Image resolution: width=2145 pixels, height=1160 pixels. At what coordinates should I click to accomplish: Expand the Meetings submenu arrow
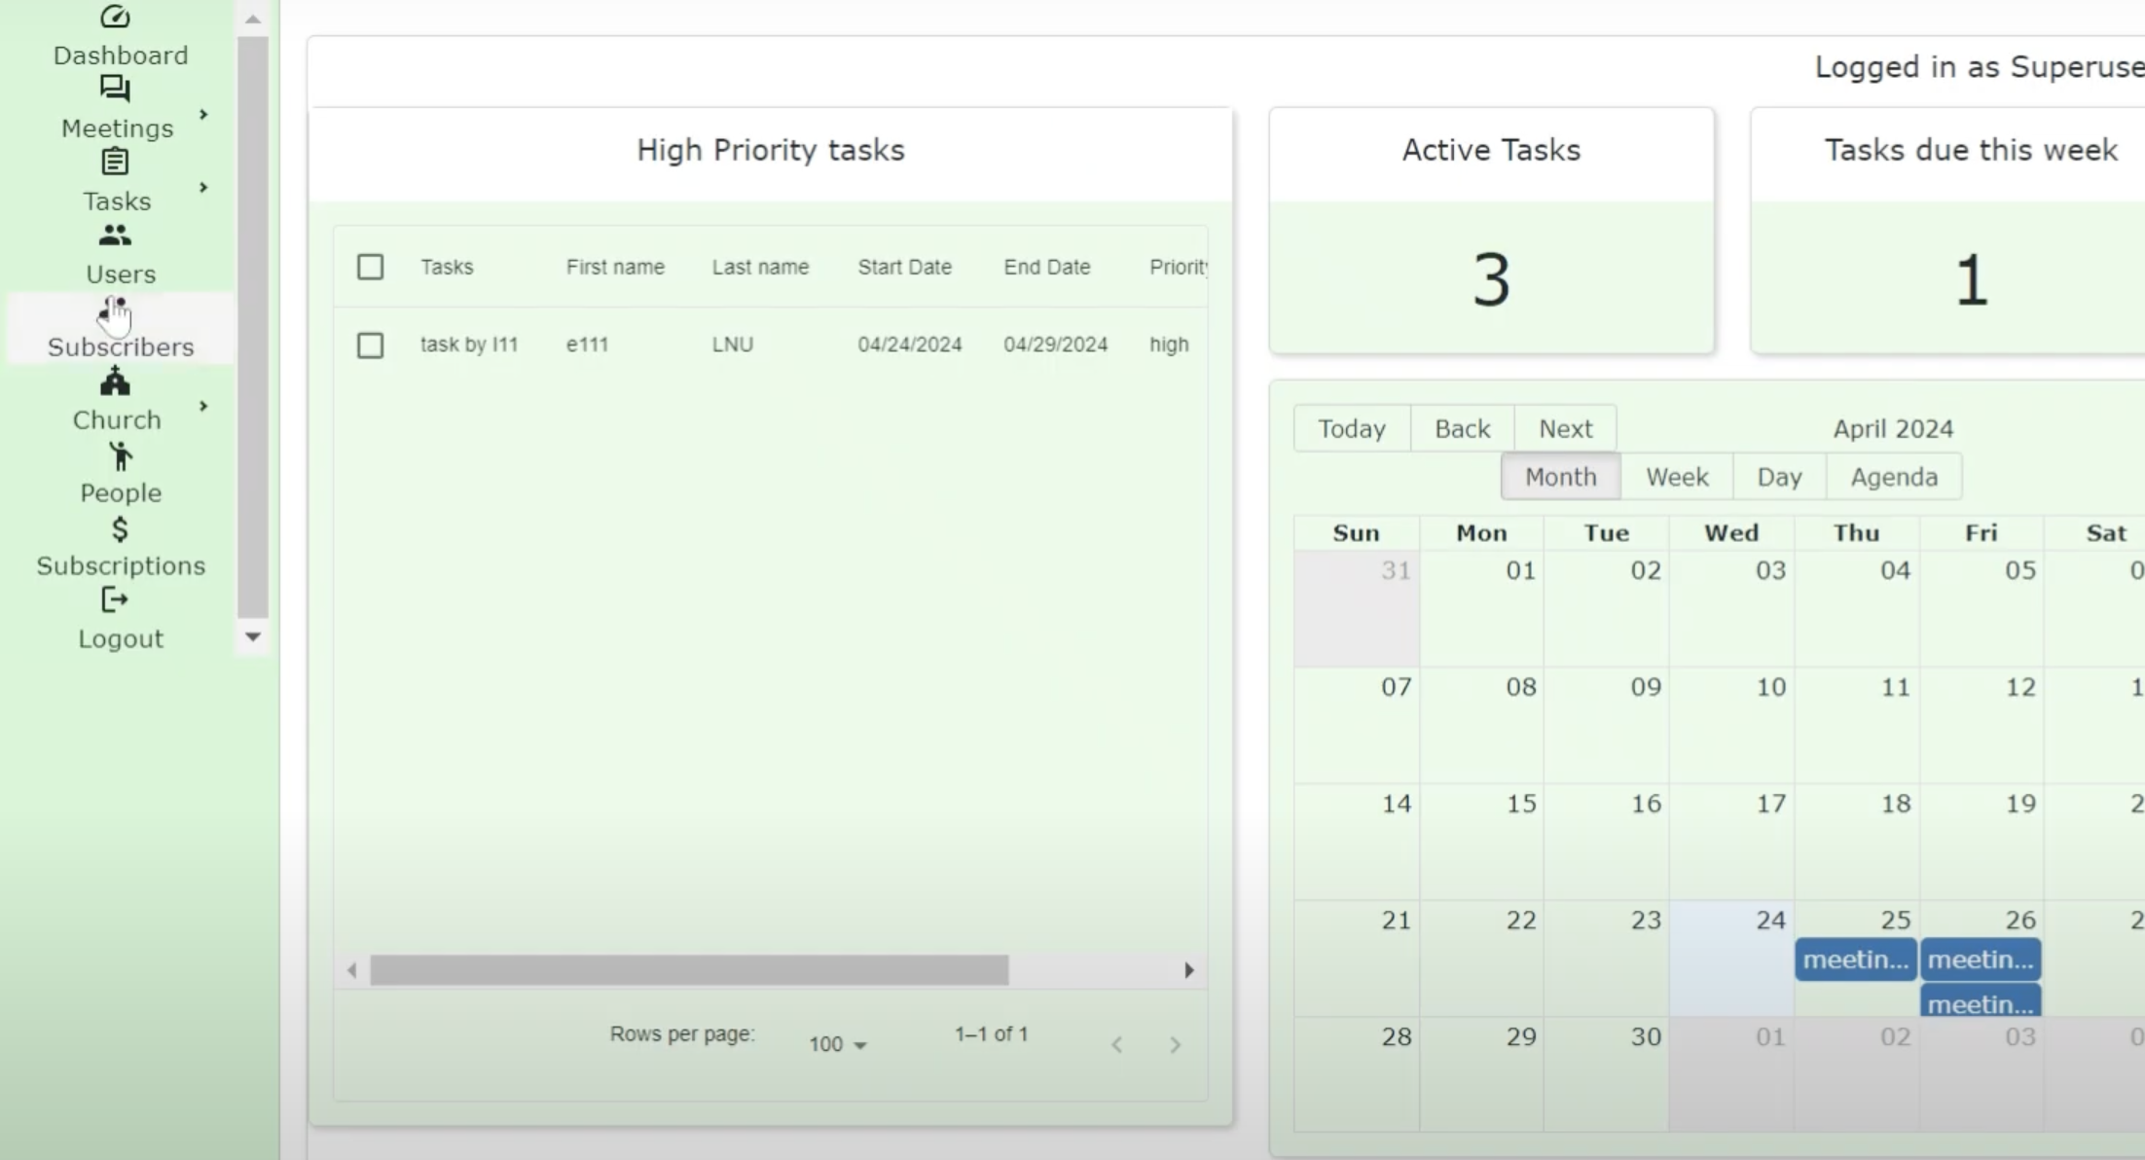click(203, 115)
